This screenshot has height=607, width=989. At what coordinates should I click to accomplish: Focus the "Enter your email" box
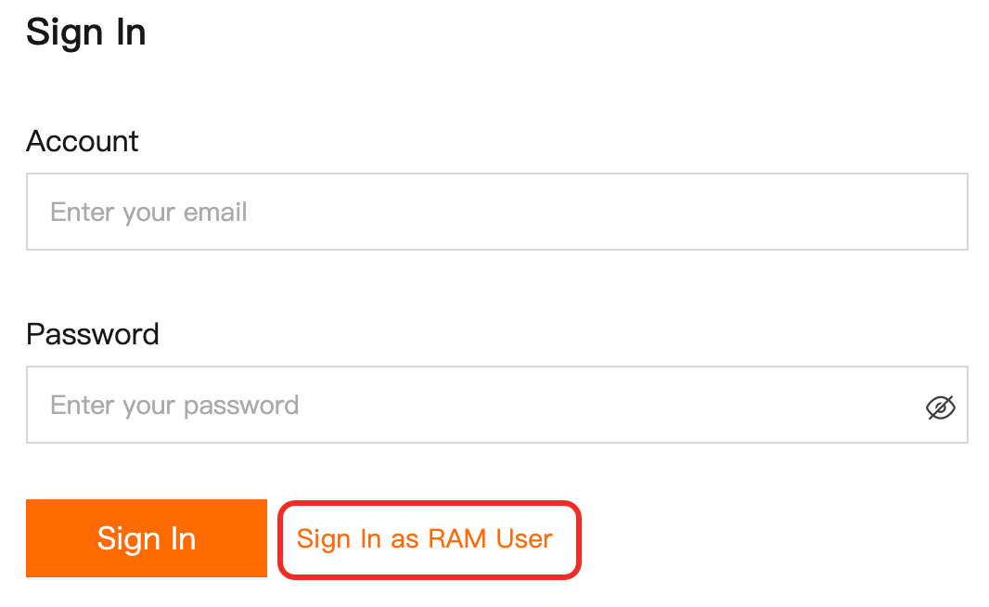[x=496, y=212]
